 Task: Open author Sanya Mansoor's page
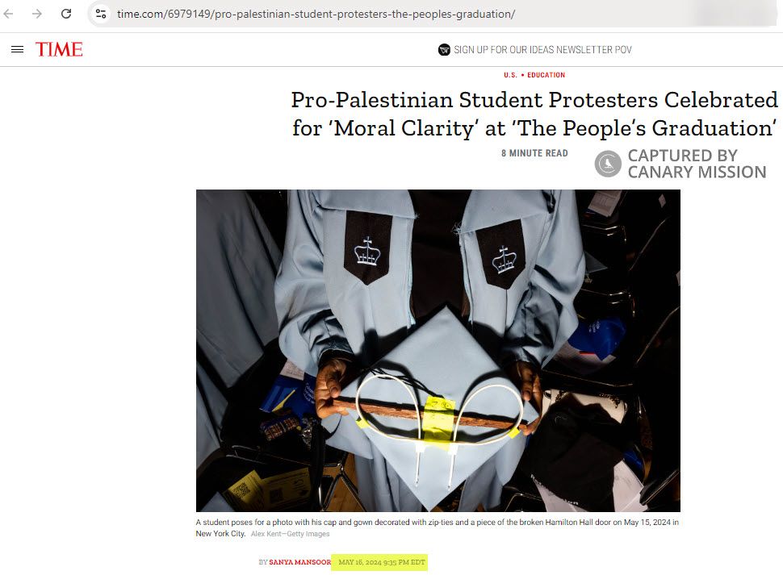pos(299,562)
